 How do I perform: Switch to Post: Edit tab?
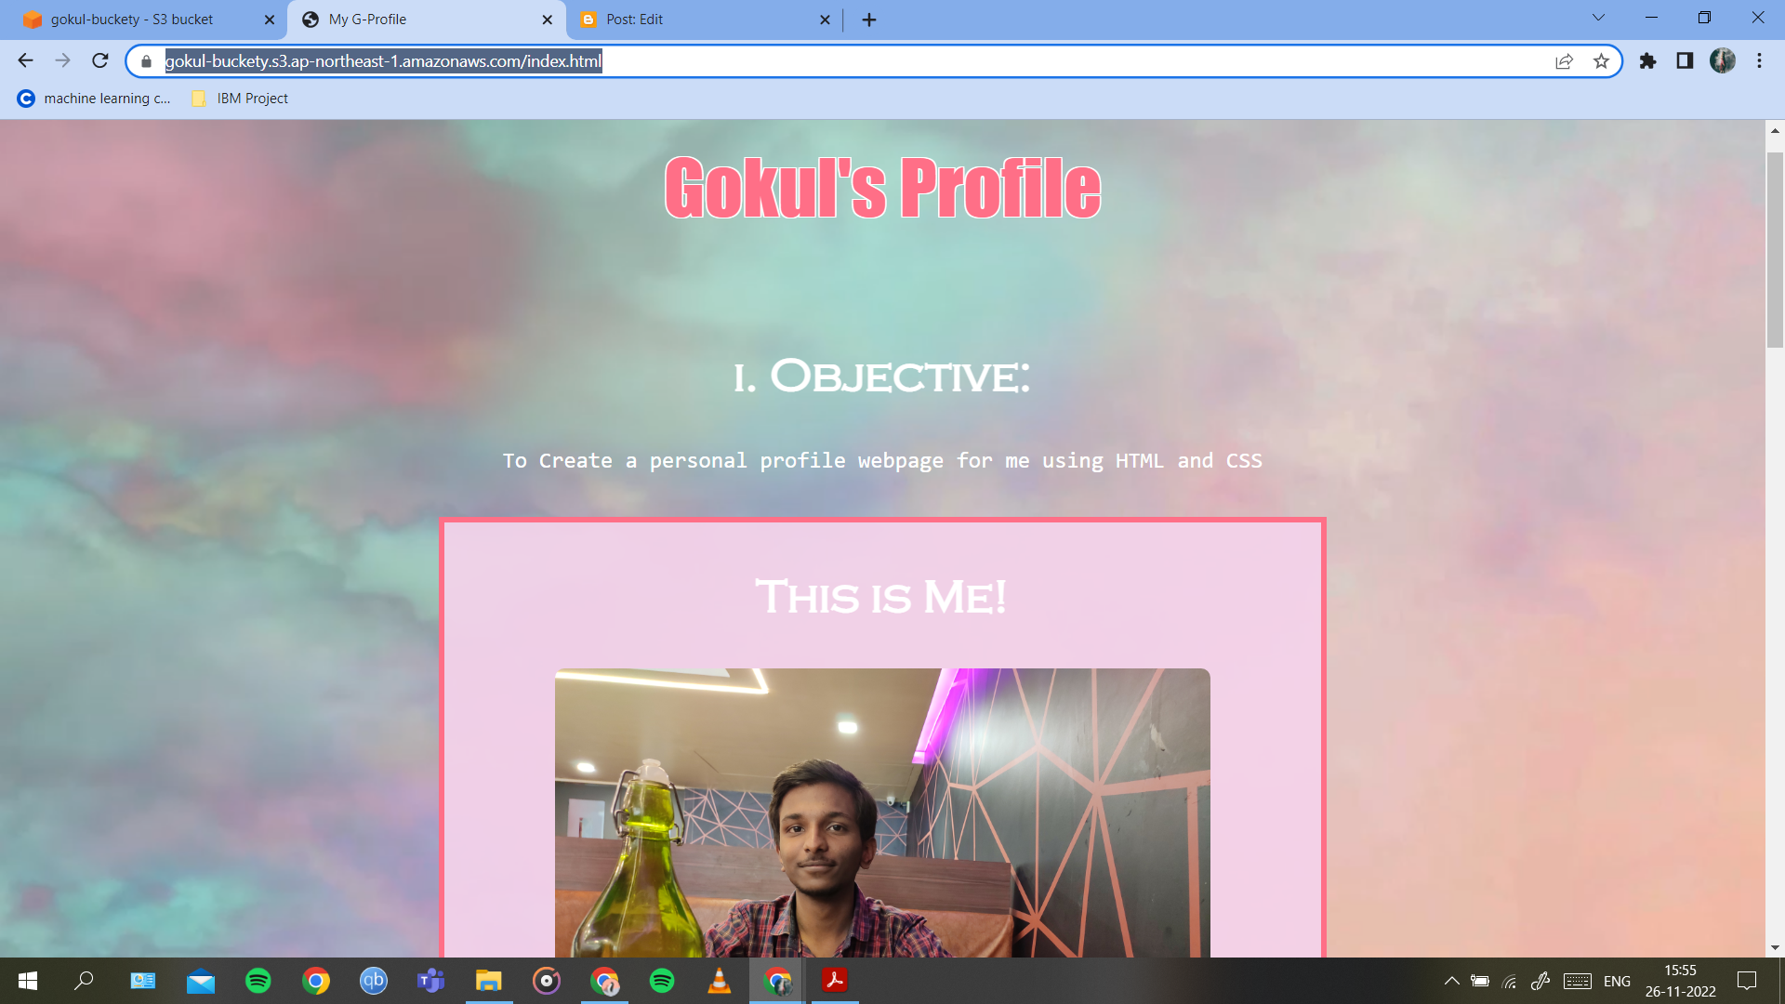click(x=634, y=20)
